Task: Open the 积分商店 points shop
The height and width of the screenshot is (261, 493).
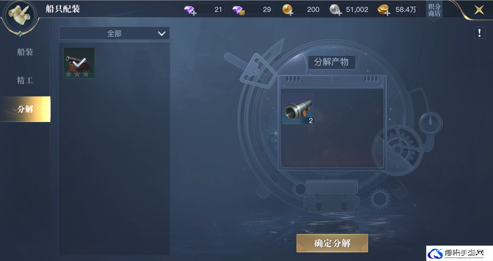Action: [x=434, y=10]
